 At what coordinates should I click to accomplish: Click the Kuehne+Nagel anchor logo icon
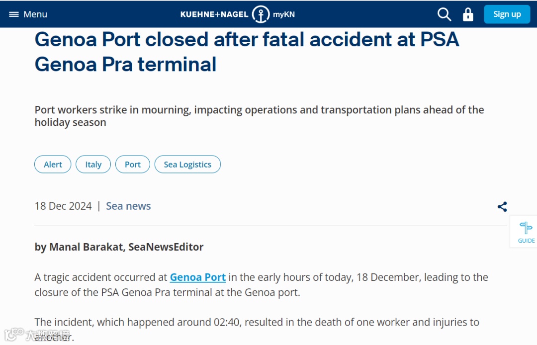(x=261, y=14)
